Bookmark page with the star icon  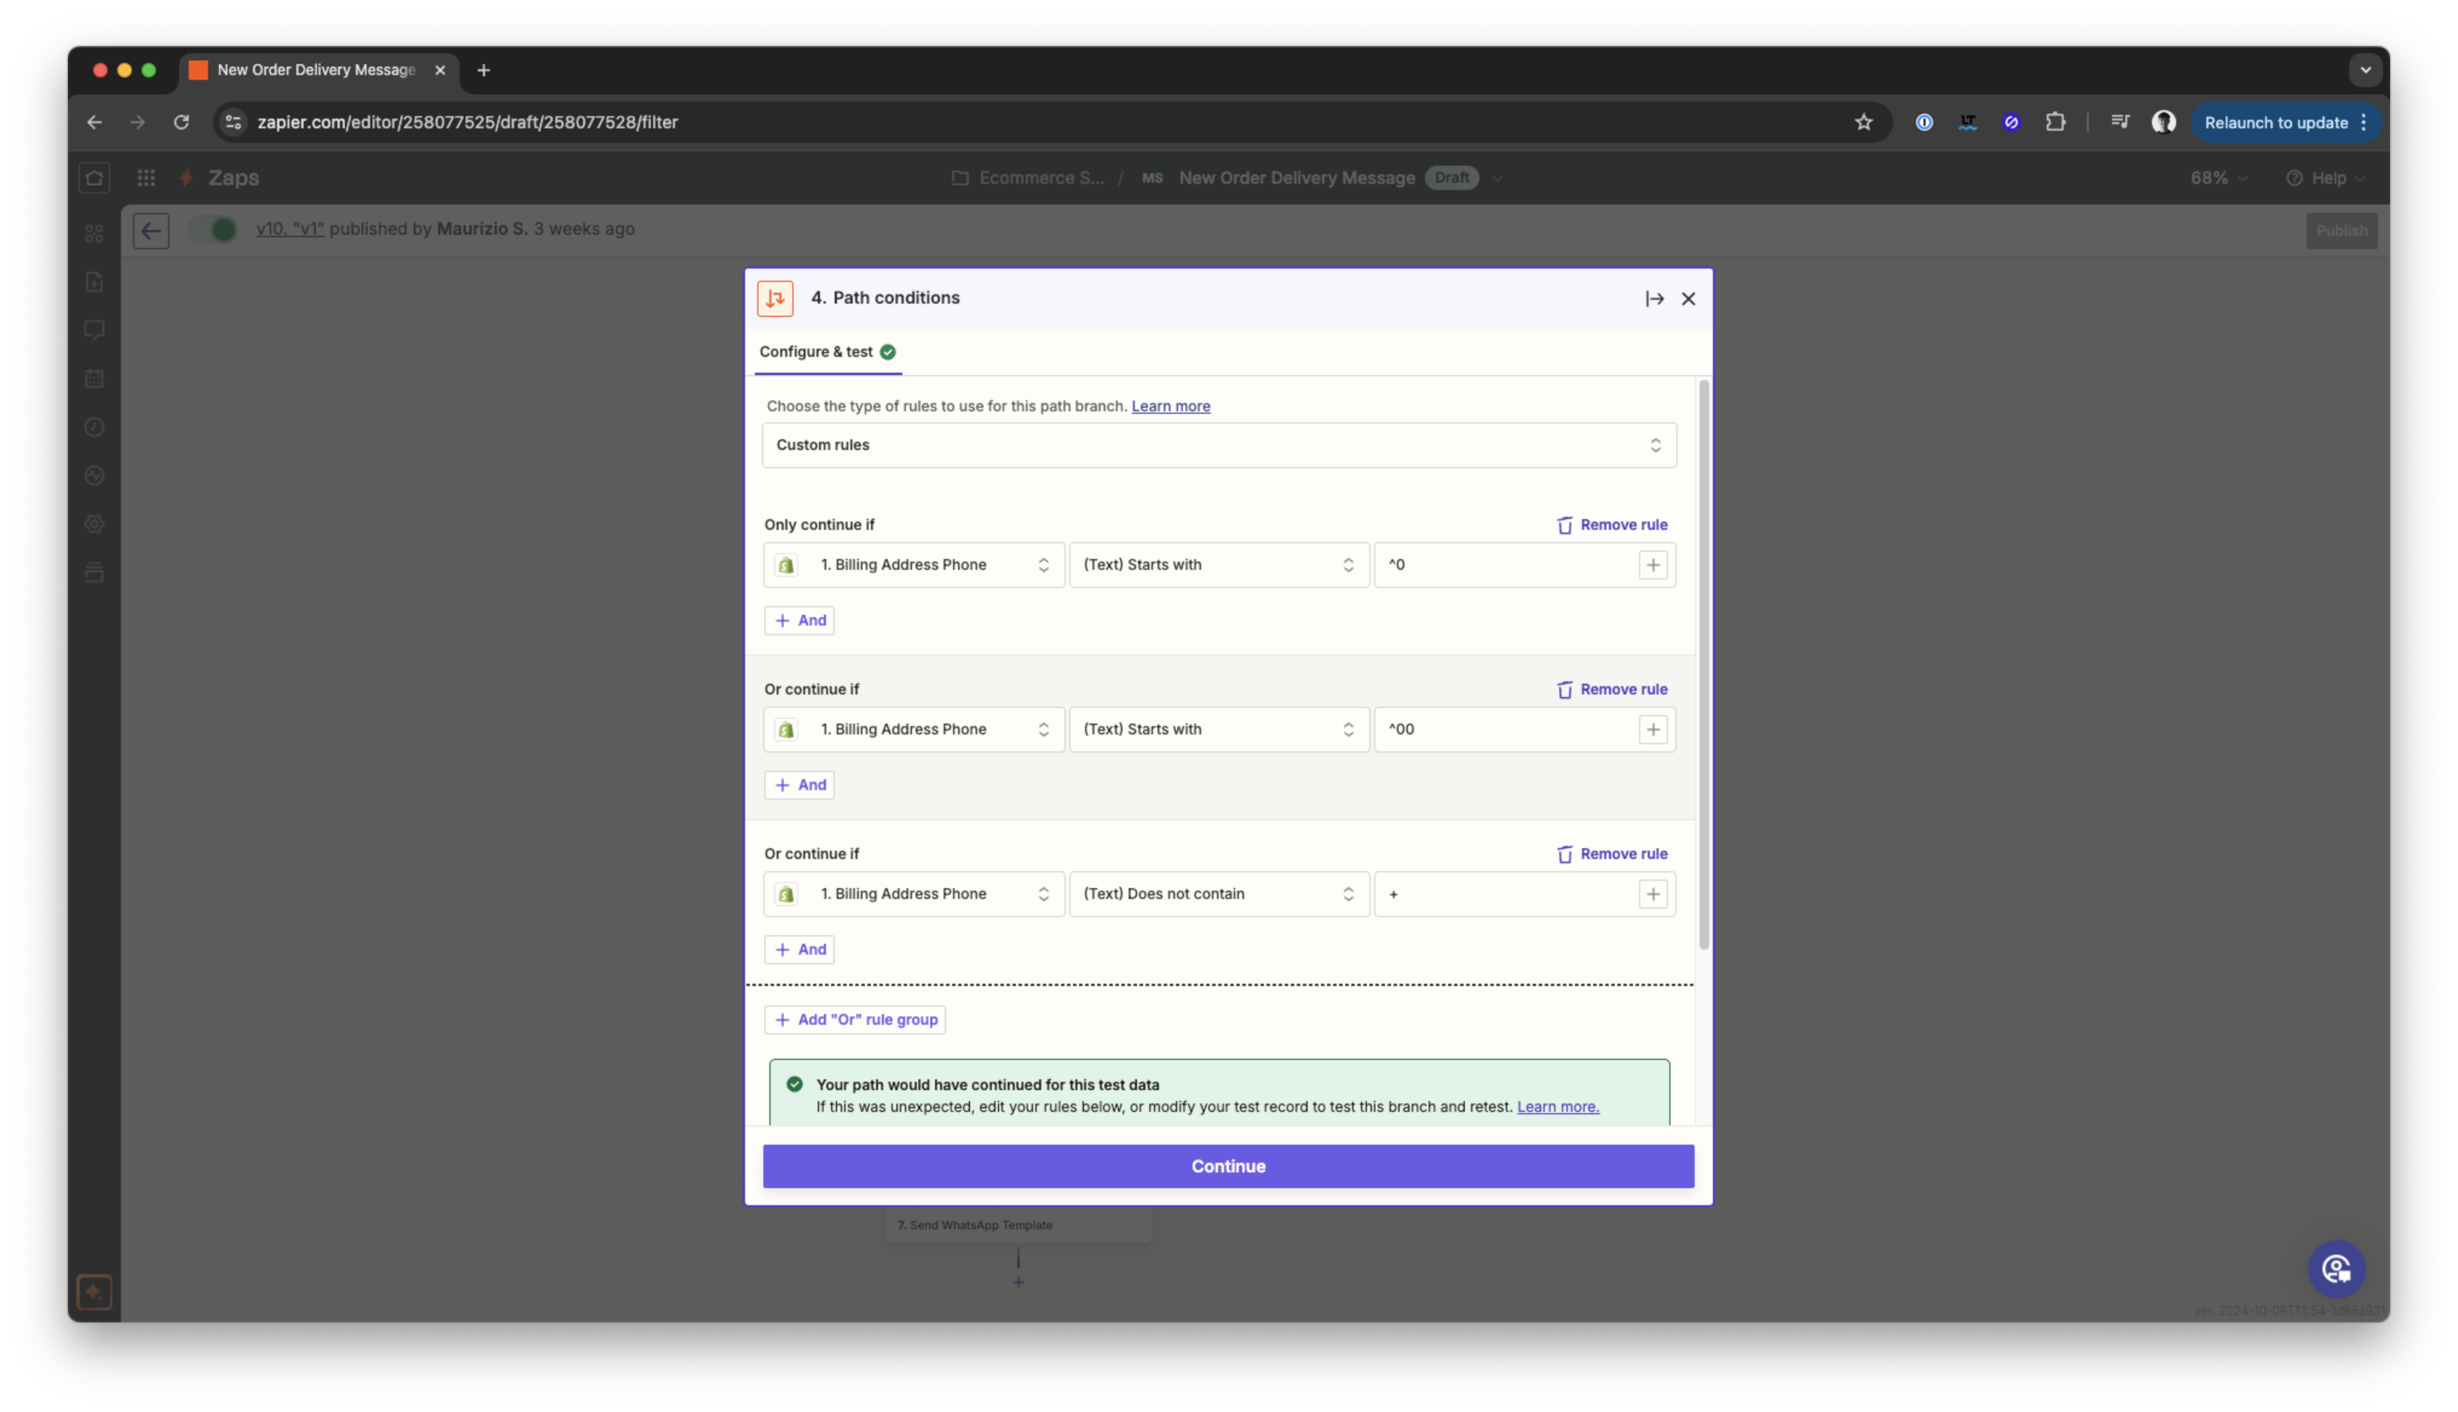(1863, 122)
